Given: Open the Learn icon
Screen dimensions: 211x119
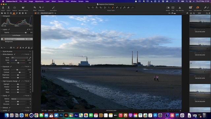Looking at the screenshot, I should [x=191, y=8].
